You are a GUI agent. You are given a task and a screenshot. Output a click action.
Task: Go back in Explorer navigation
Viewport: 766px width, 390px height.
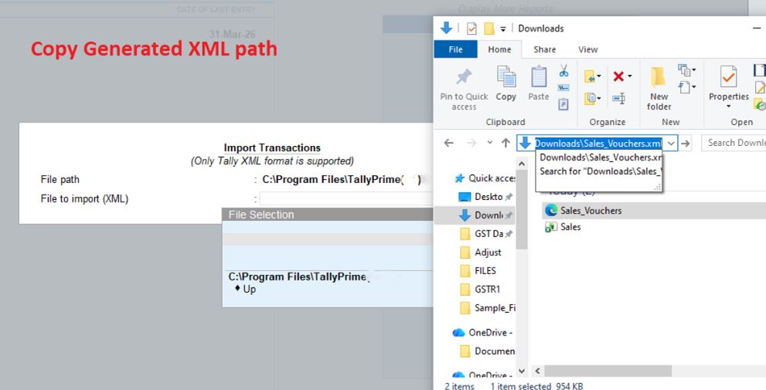pos(449,143)
